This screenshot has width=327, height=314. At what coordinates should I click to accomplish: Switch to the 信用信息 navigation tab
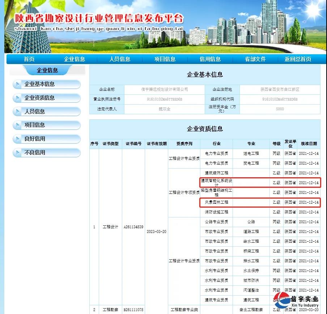click(210, 59)
